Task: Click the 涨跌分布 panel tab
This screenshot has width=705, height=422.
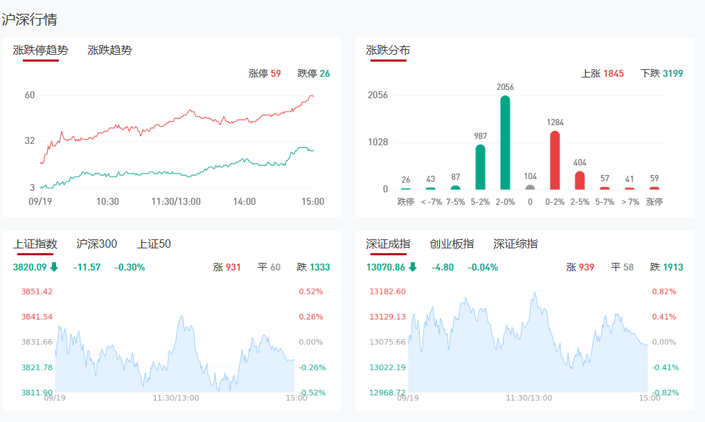Action: 388,50
